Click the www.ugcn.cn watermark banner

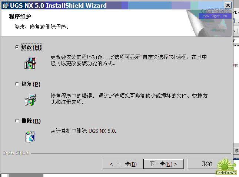215,16
